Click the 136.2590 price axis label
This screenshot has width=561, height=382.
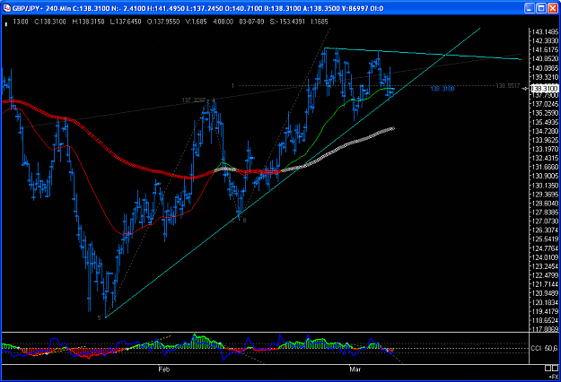[x=545, y=113]
